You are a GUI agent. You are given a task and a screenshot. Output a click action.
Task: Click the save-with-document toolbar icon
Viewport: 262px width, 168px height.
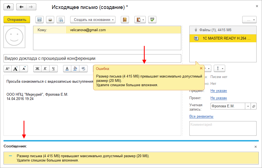point(61,20)
